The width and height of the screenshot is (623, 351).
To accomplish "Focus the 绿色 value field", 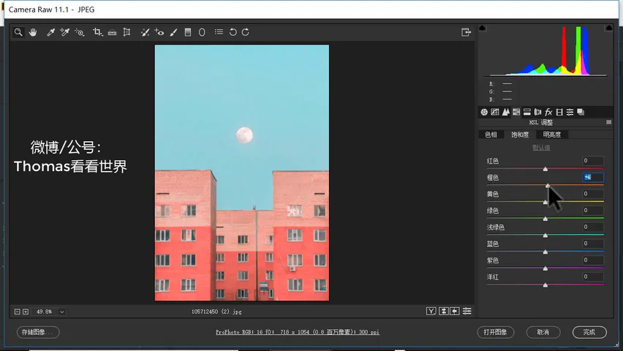I will tap(593, 211).
